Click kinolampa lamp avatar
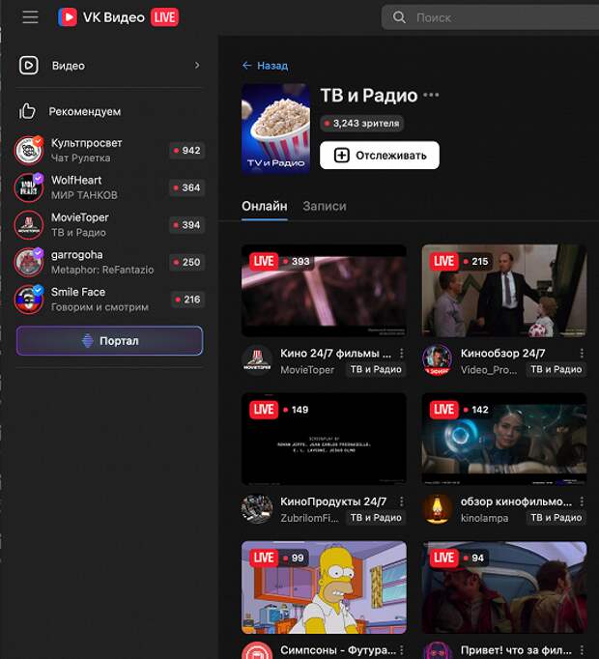This screenshot has height=659, width=599. 437,509
